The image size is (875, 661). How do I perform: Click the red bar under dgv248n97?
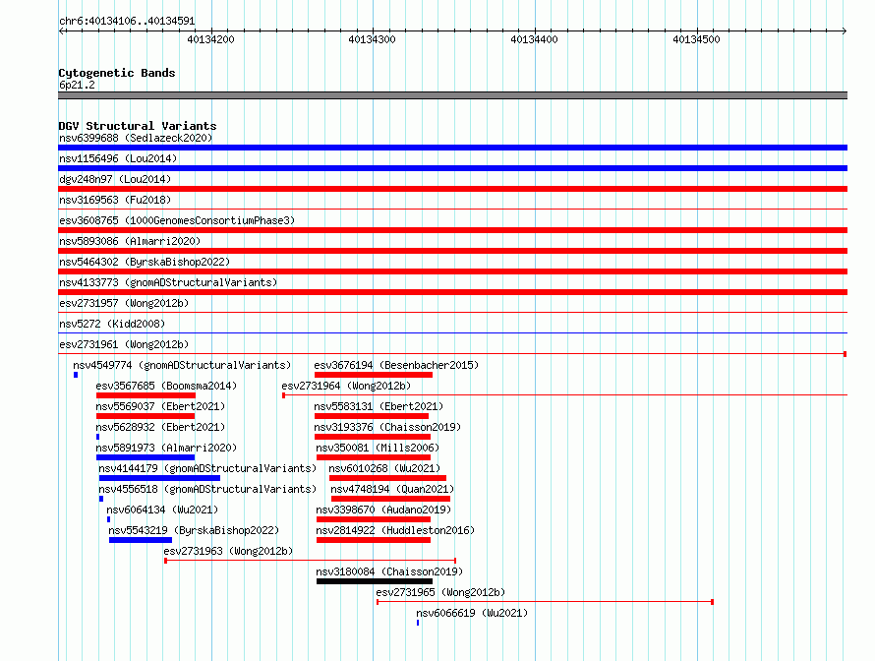coord(452,189)
